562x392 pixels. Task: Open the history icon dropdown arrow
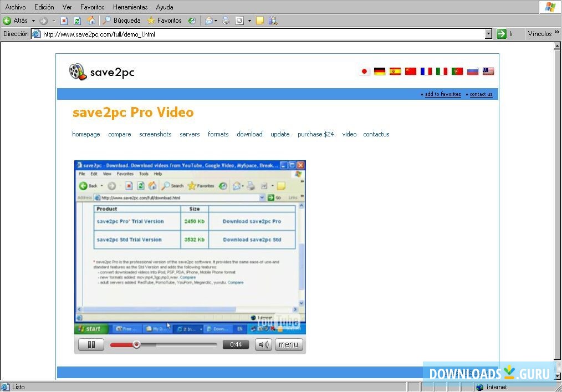coord(249,21)
